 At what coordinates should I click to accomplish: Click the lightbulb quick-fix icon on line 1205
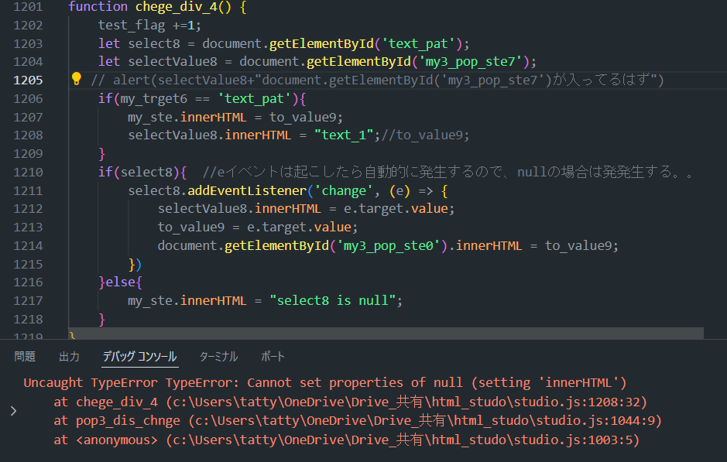point(77,79)
